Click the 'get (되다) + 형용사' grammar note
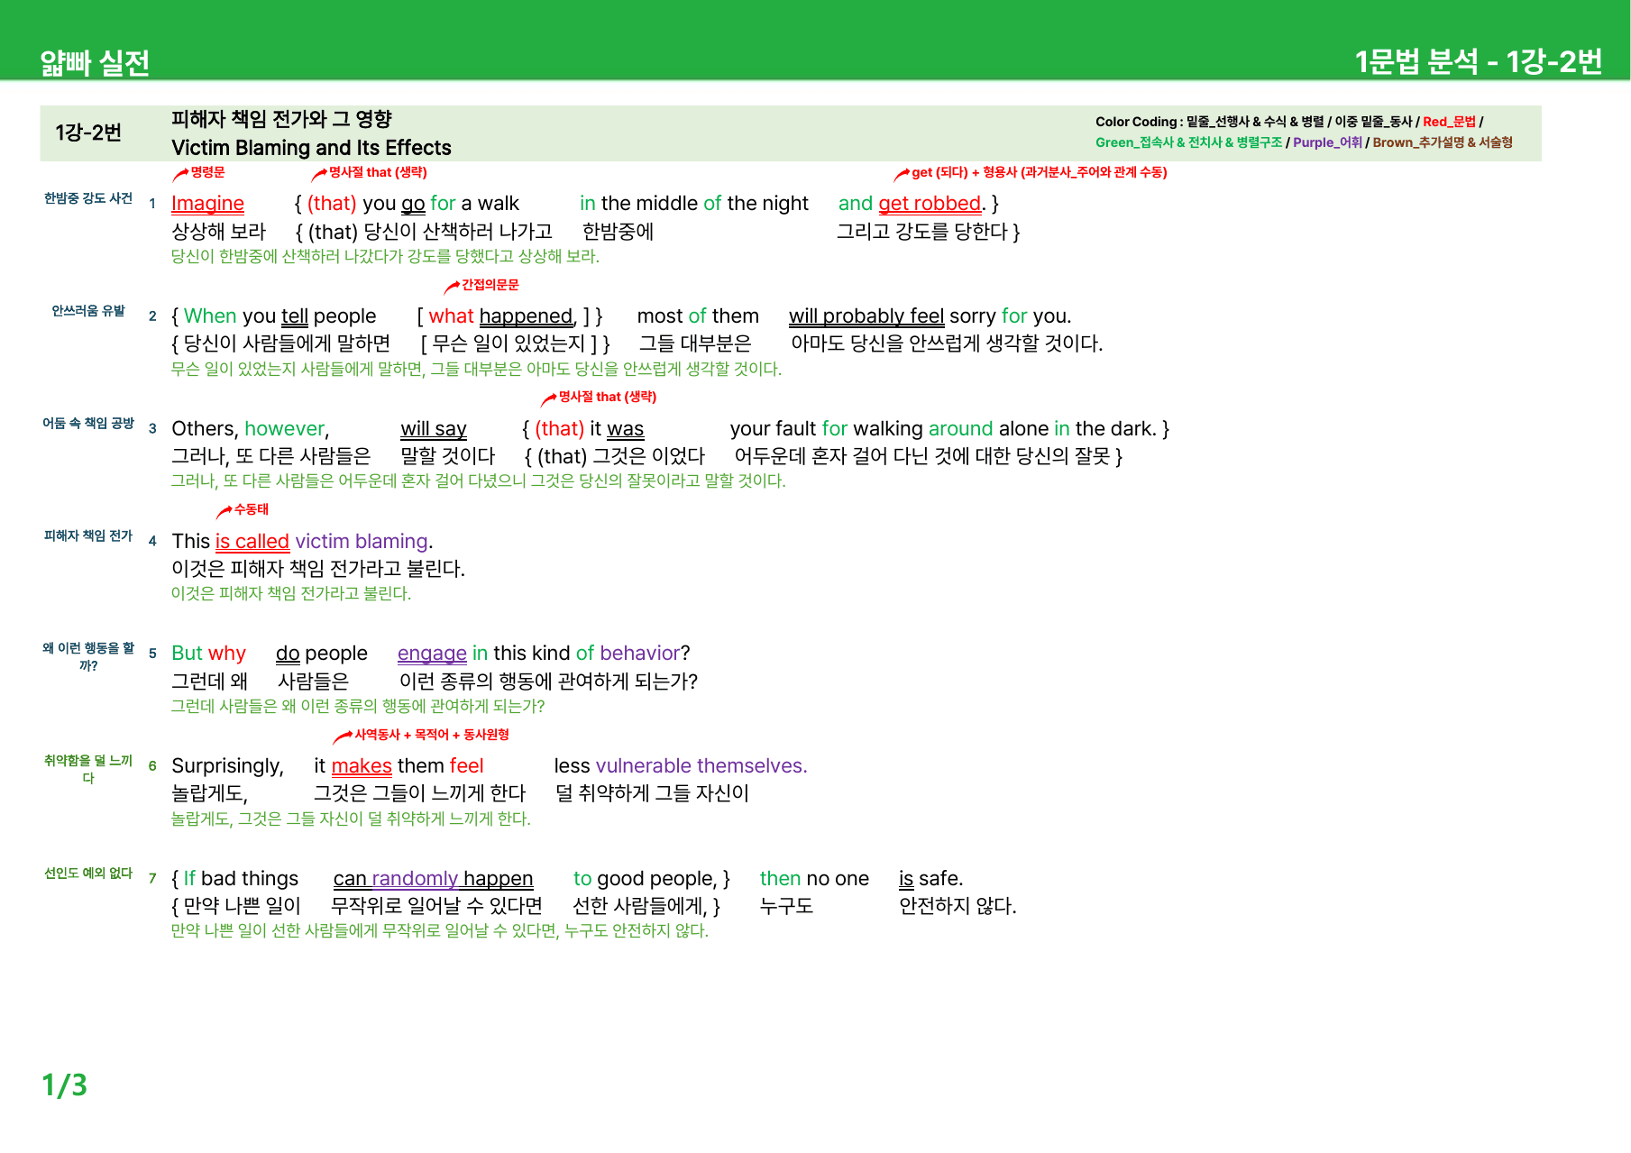 pyautogui.click(x=1039, y=172)
